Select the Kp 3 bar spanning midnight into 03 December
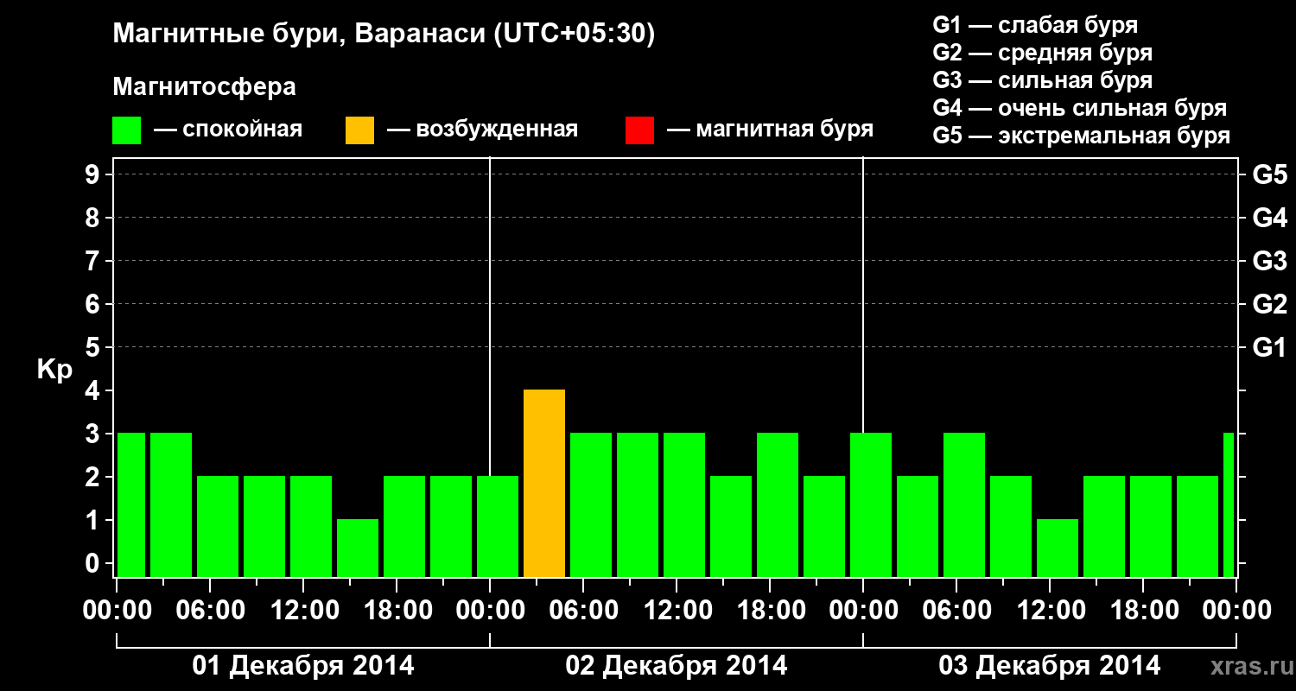 tap(871, 504)
